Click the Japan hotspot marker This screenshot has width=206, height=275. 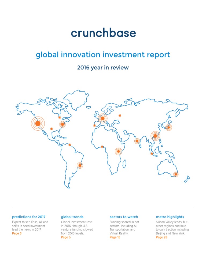pyautogui.click(x=169, y=127)
